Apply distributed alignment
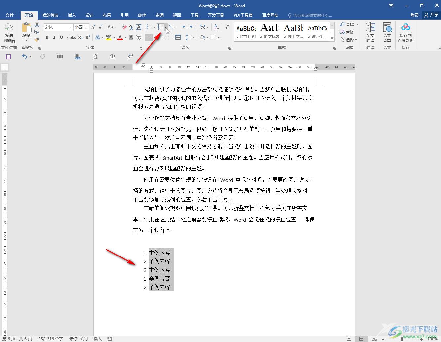Viewport: 441px width, 342px height. 178,37
